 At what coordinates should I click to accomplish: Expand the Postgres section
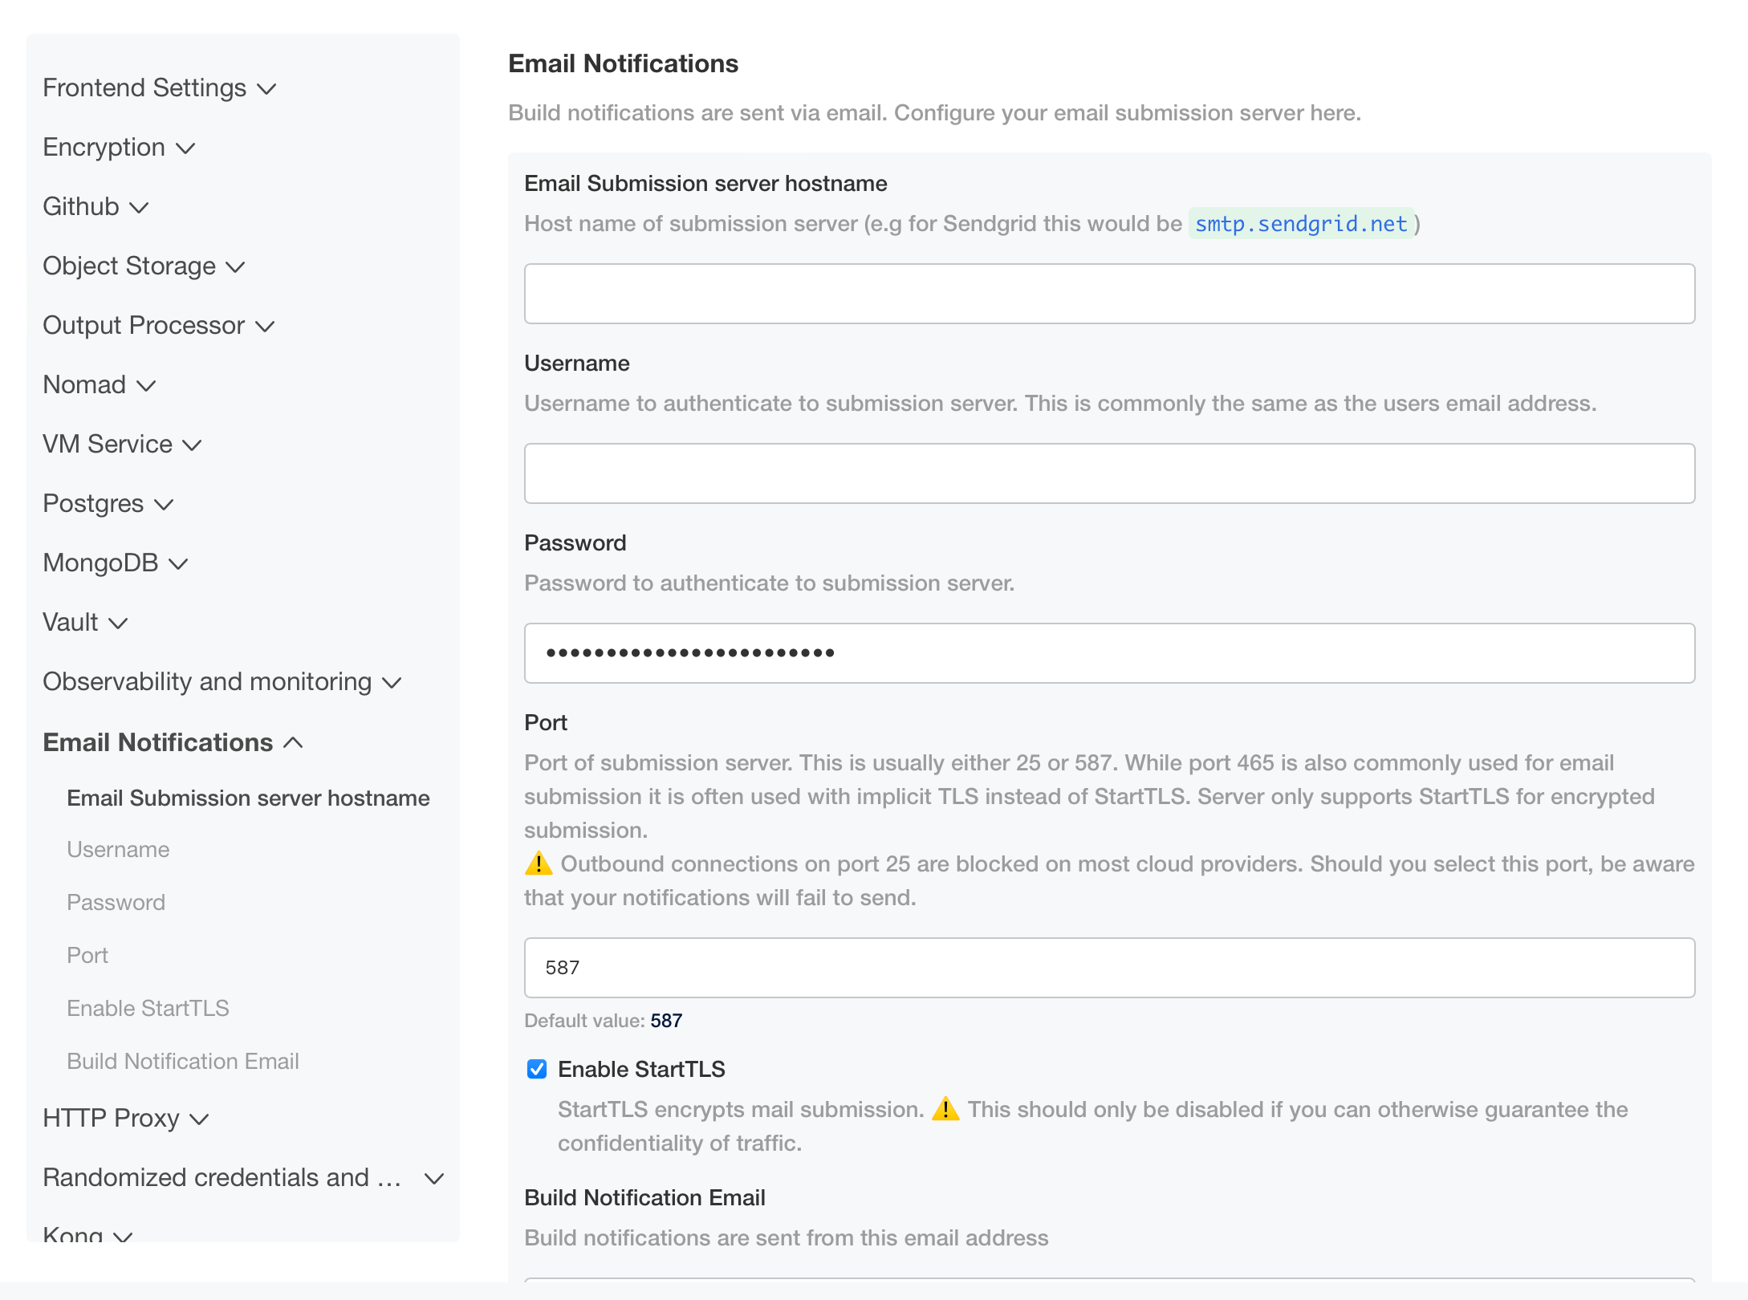point(108,503)
